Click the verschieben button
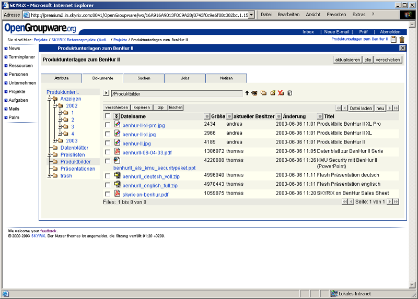Viewport: 418px width, 299px height. coord(117,107)
